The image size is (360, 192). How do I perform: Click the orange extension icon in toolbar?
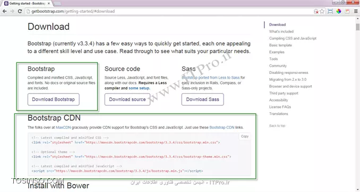coord(347,11)
